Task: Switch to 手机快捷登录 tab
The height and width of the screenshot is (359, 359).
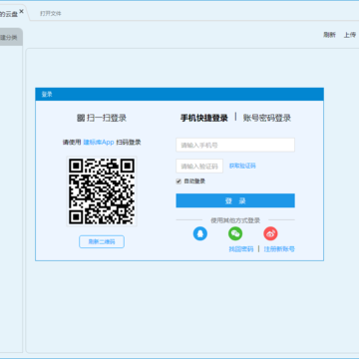Action: (204, 118)
